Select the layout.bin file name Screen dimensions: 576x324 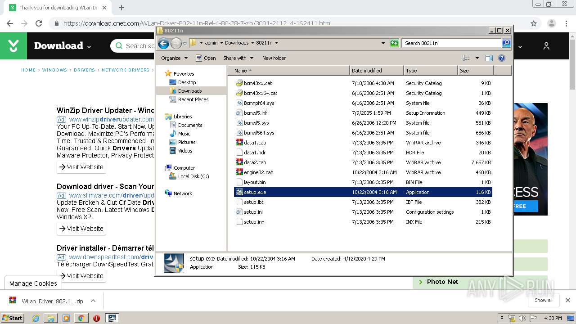tap(255, 182)
